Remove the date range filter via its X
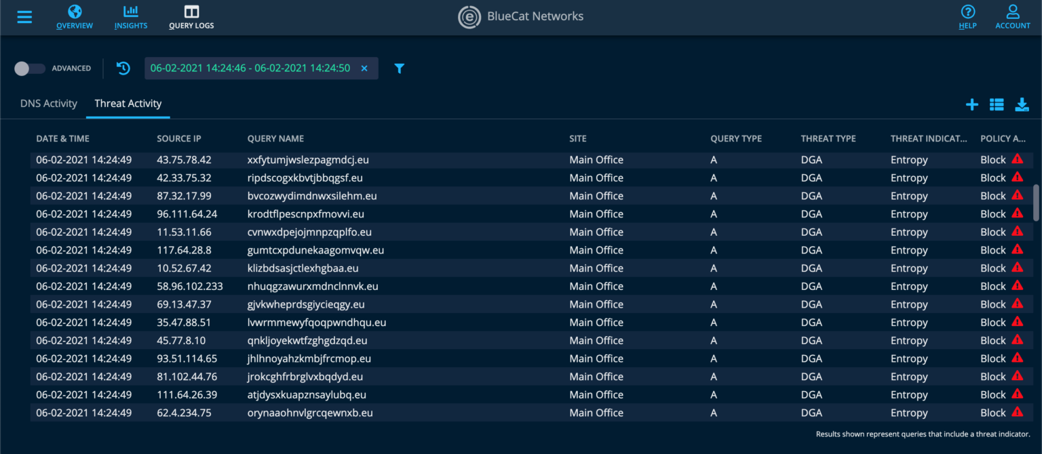The width and height of the screenshot is (1042, 454). tap(364, 68)
